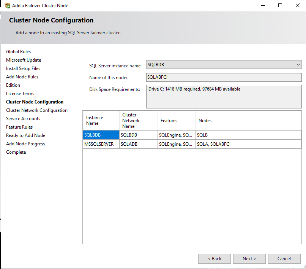Viewport: 306px width, 269px height.
Task: Open the SQL Server instance name dropdown
Action: [x=224, y=65]
